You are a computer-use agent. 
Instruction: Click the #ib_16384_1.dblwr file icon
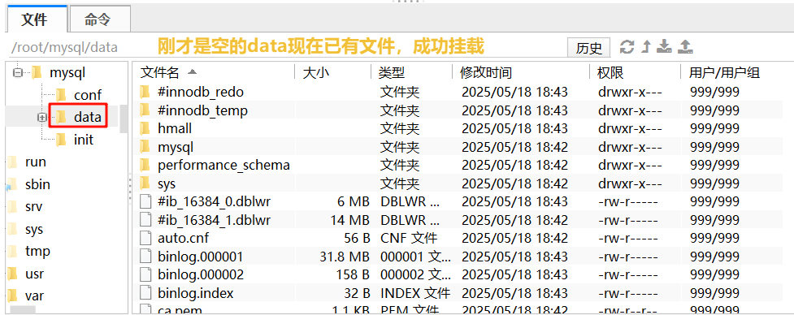(145, 220)
